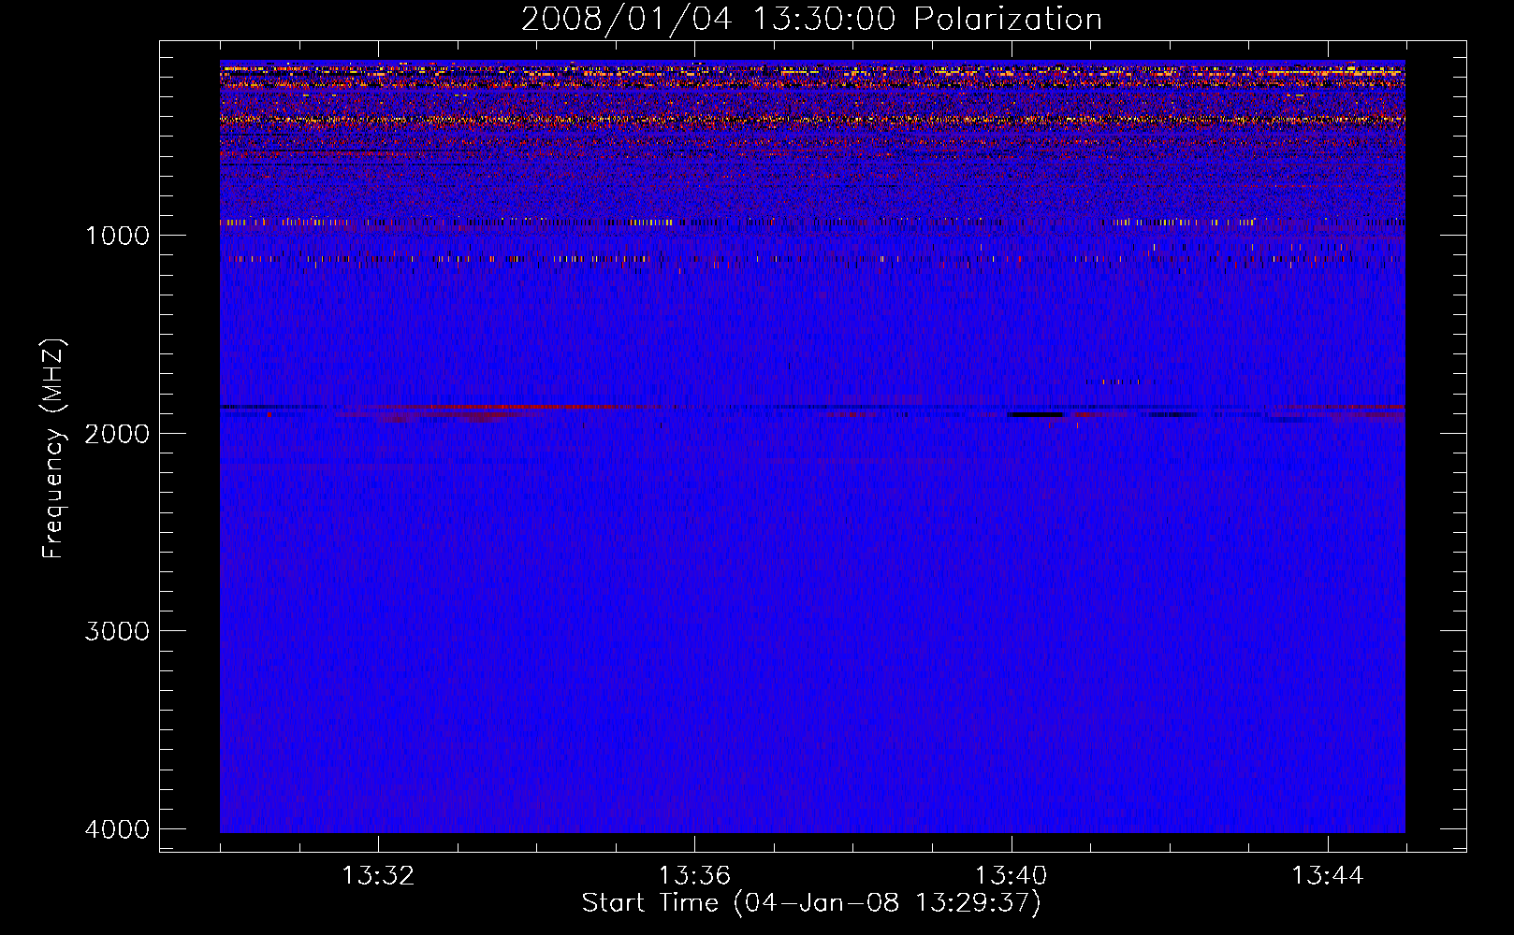Click the 13:40 time axis label

tap(1011, 876)
